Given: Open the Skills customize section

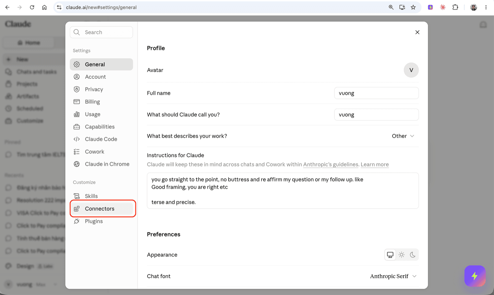Looking at the screenshot, I should click(101, 196).
